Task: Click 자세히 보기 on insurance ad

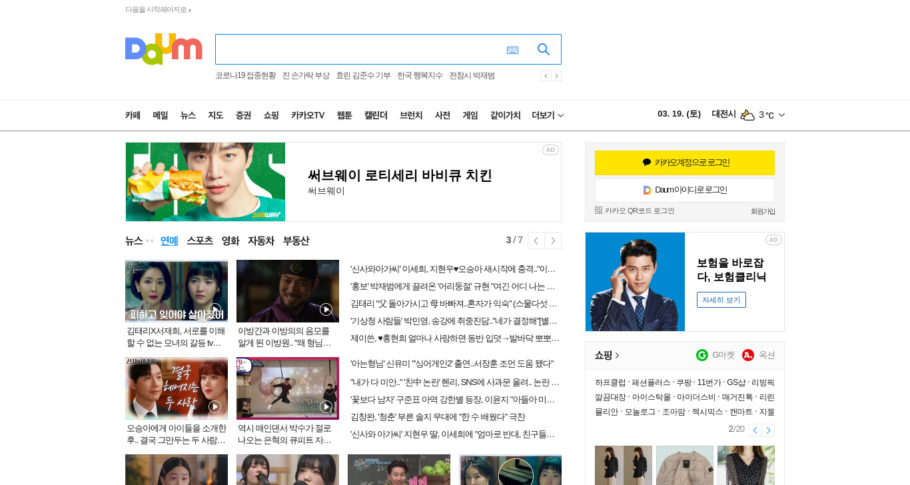Action: click(721, 300)
